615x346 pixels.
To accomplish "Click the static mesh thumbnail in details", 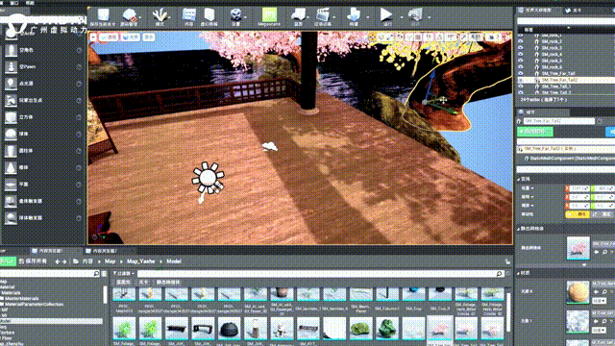I will (x=578, y=248).
